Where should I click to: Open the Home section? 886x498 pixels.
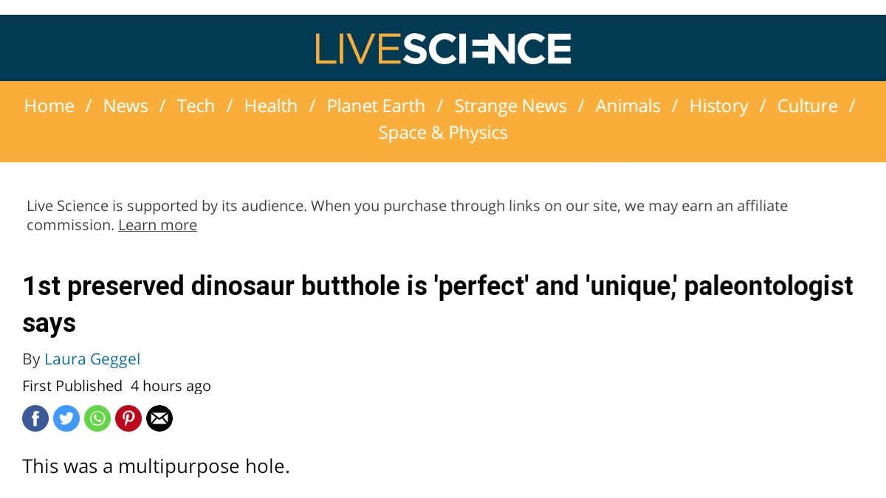point(49,106)
